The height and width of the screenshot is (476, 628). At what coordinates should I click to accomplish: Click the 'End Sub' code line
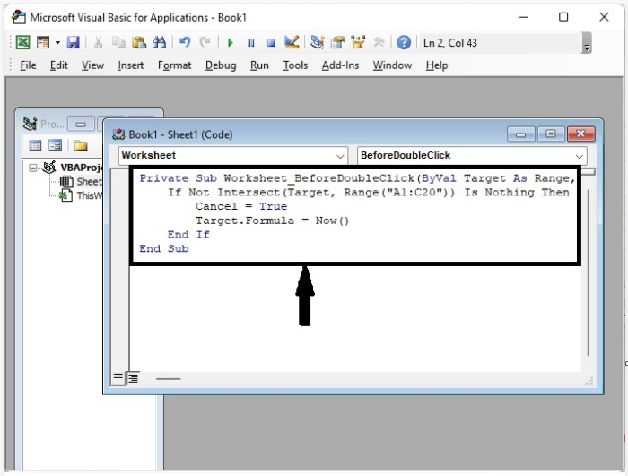point(164,248)
